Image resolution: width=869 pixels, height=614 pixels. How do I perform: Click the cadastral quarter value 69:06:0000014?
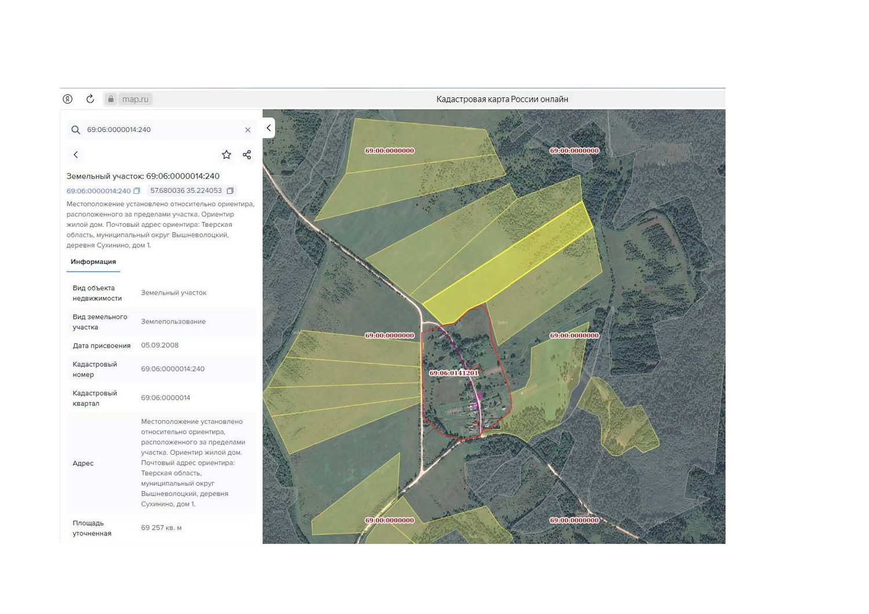[166, 398]
